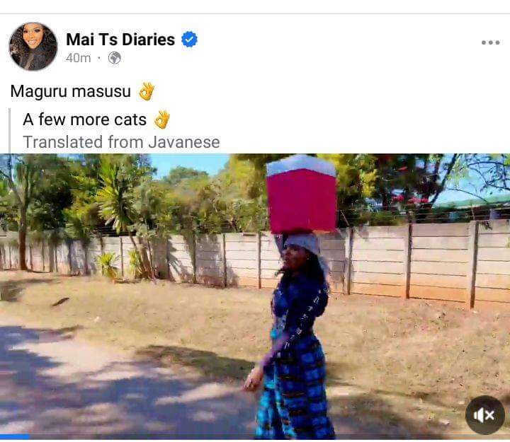Click the red cooler box in the video
This screenshot has width=510, height=442.
pyautogui.click(x=302, y=194)
